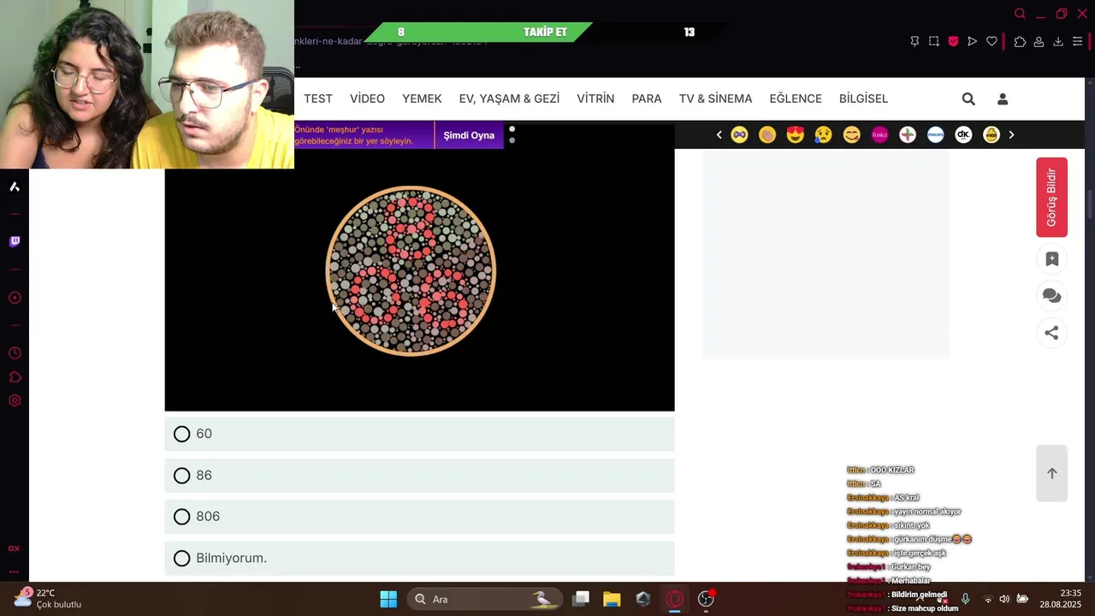
Task: Add page to bookmarks heart icon
Action: pyautogui.click(x=991, y=41)
